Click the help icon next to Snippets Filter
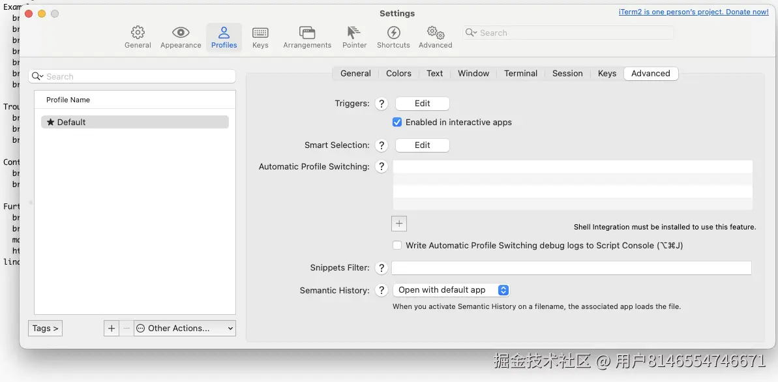Viewport: 778px width, 382px height. (381, 268)
